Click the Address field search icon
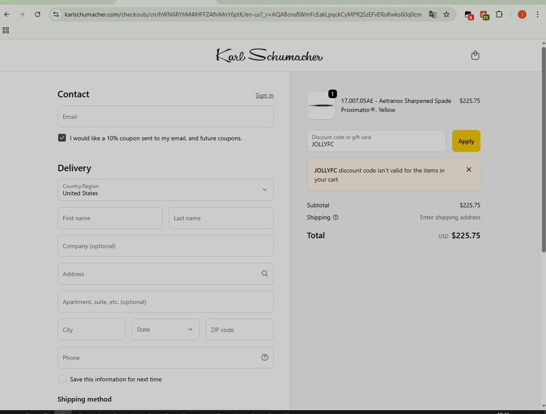Image resolution: width=546 pixels, height=414 pixels. click(265, 274)
